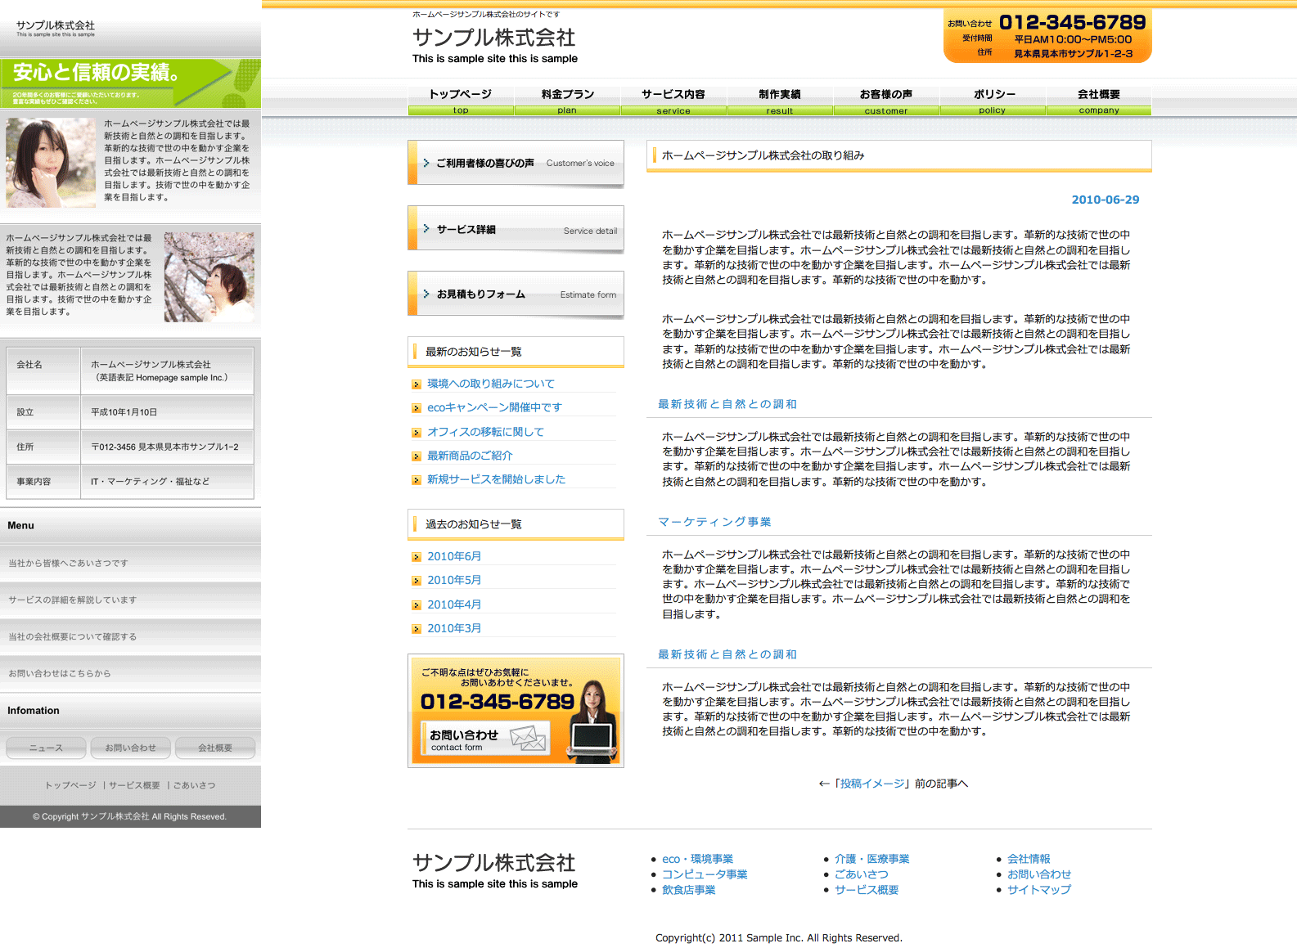The width and height of the screenshot is (1297, 948).
Task: Click orange bullet icon next to 2010年3月
Action: (x=417, y=629)
